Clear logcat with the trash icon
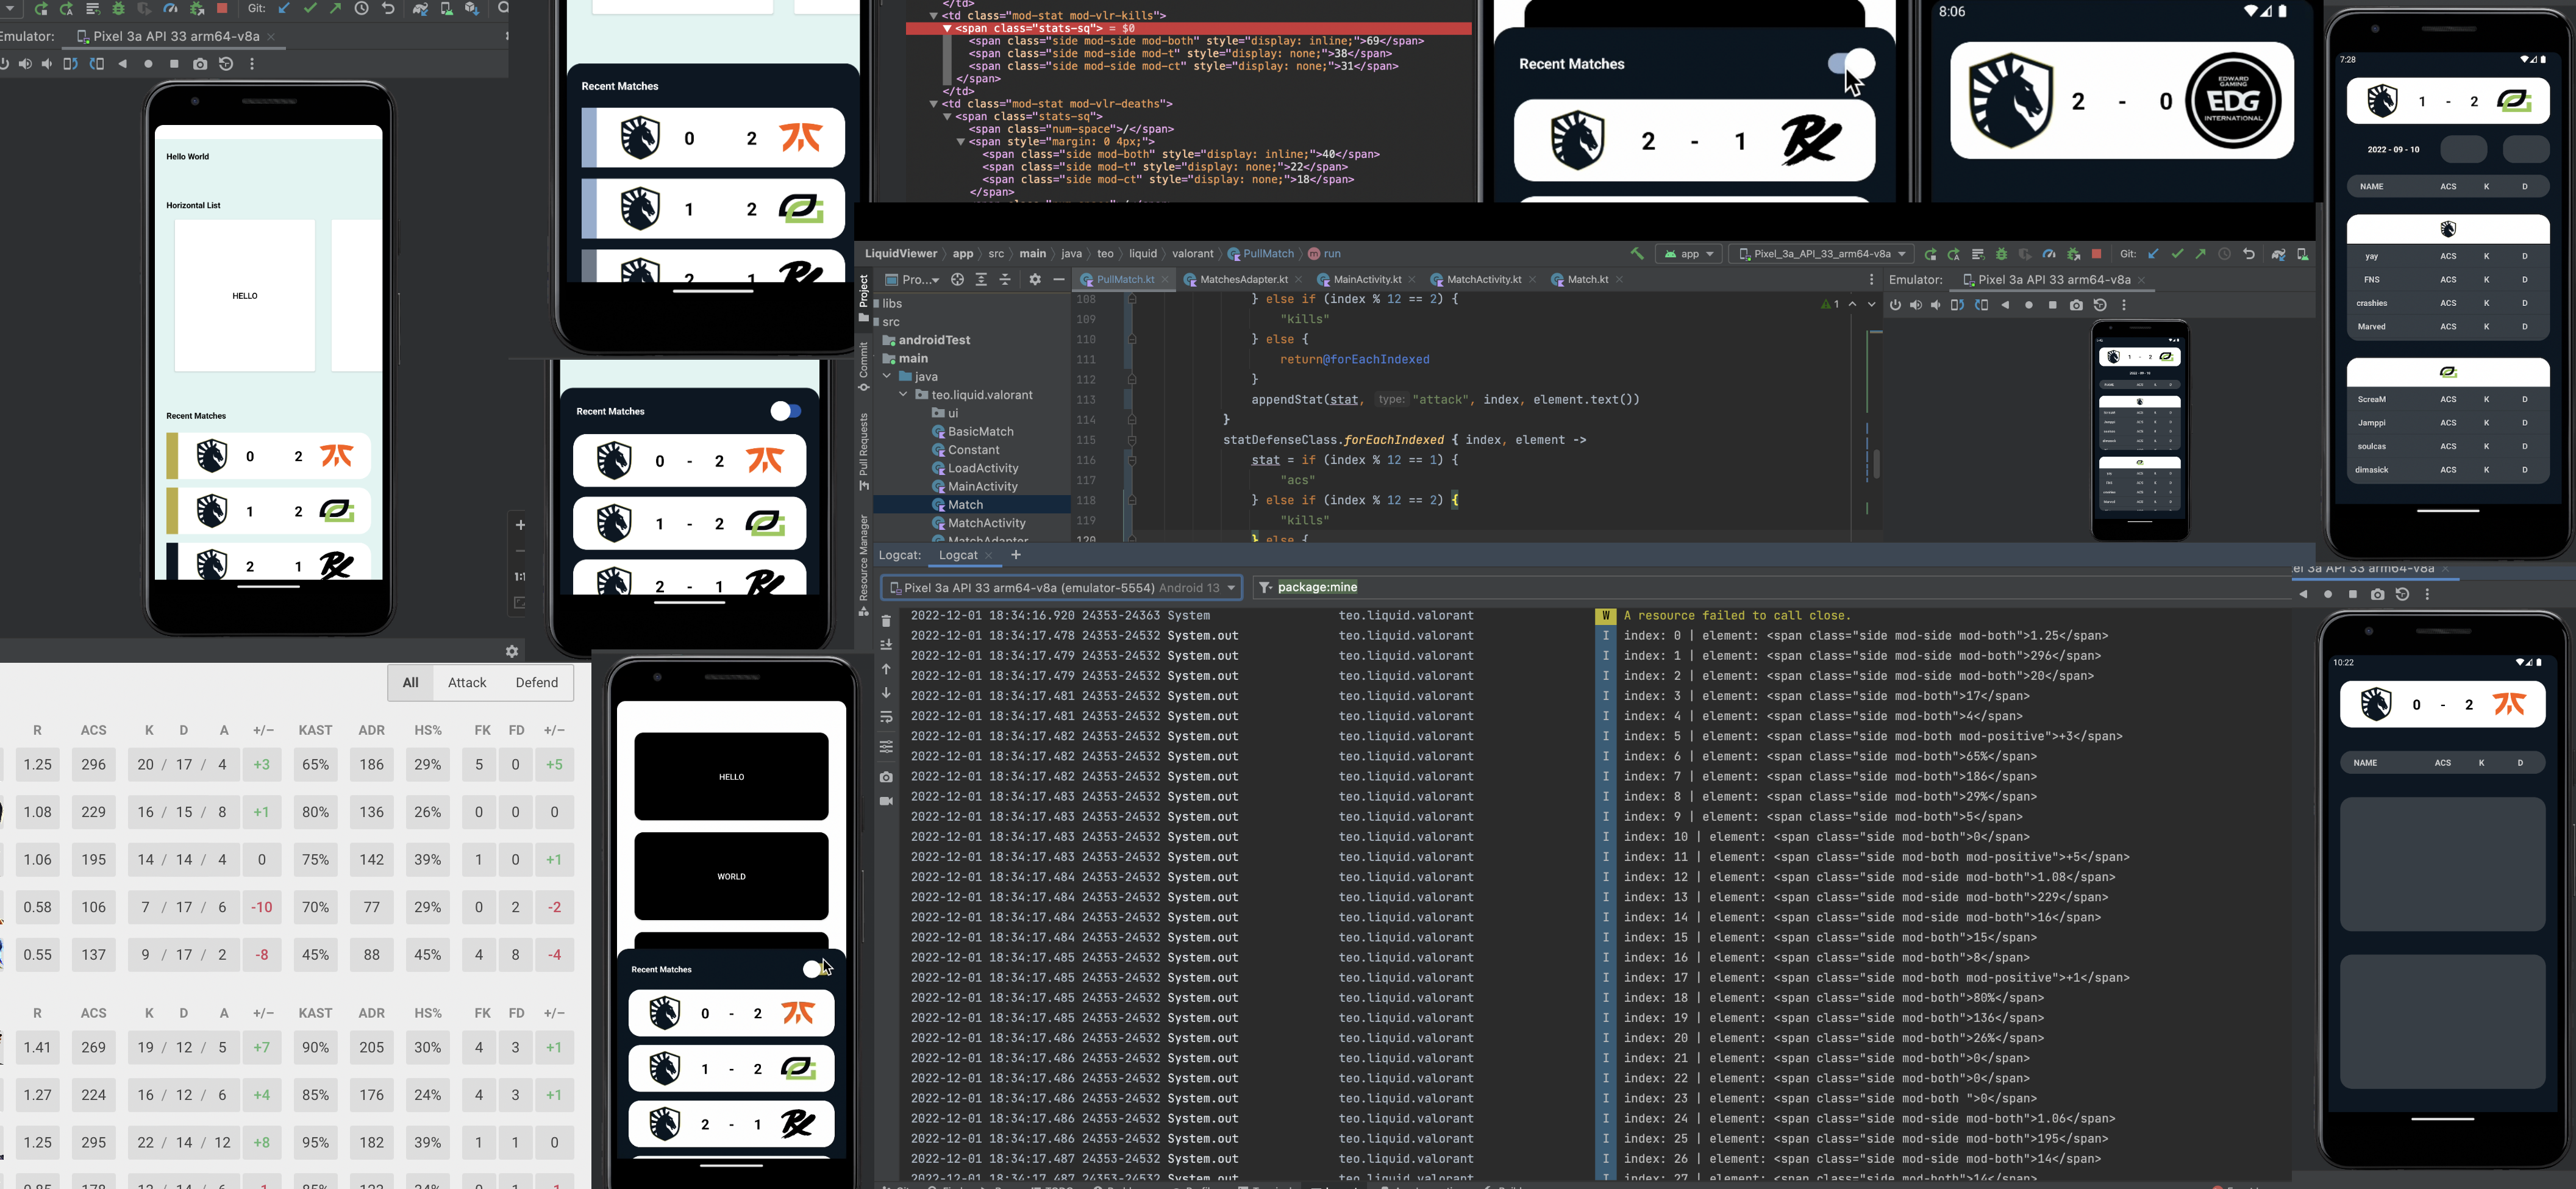 coord(886,621)
